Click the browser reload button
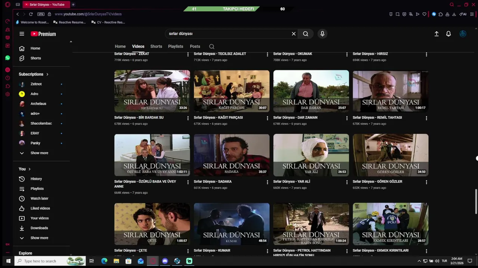Image resolution: width=478 pixels, height=268 pixels. 31,14
